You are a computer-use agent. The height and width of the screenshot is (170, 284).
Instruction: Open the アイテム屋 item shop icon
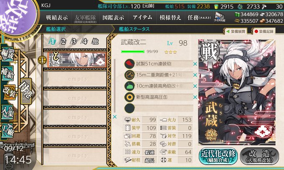point(220,17)
